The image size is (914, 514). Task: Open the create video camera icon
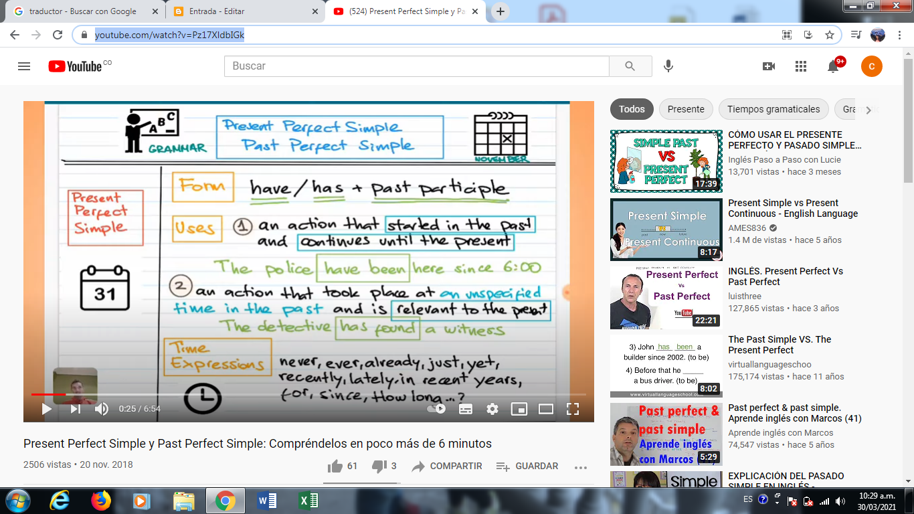click(x=769, y=66)
